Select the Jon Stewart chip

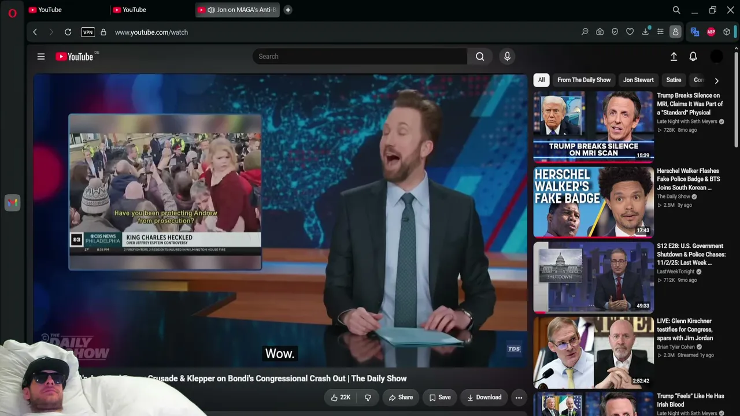click(x=638, y=80)
